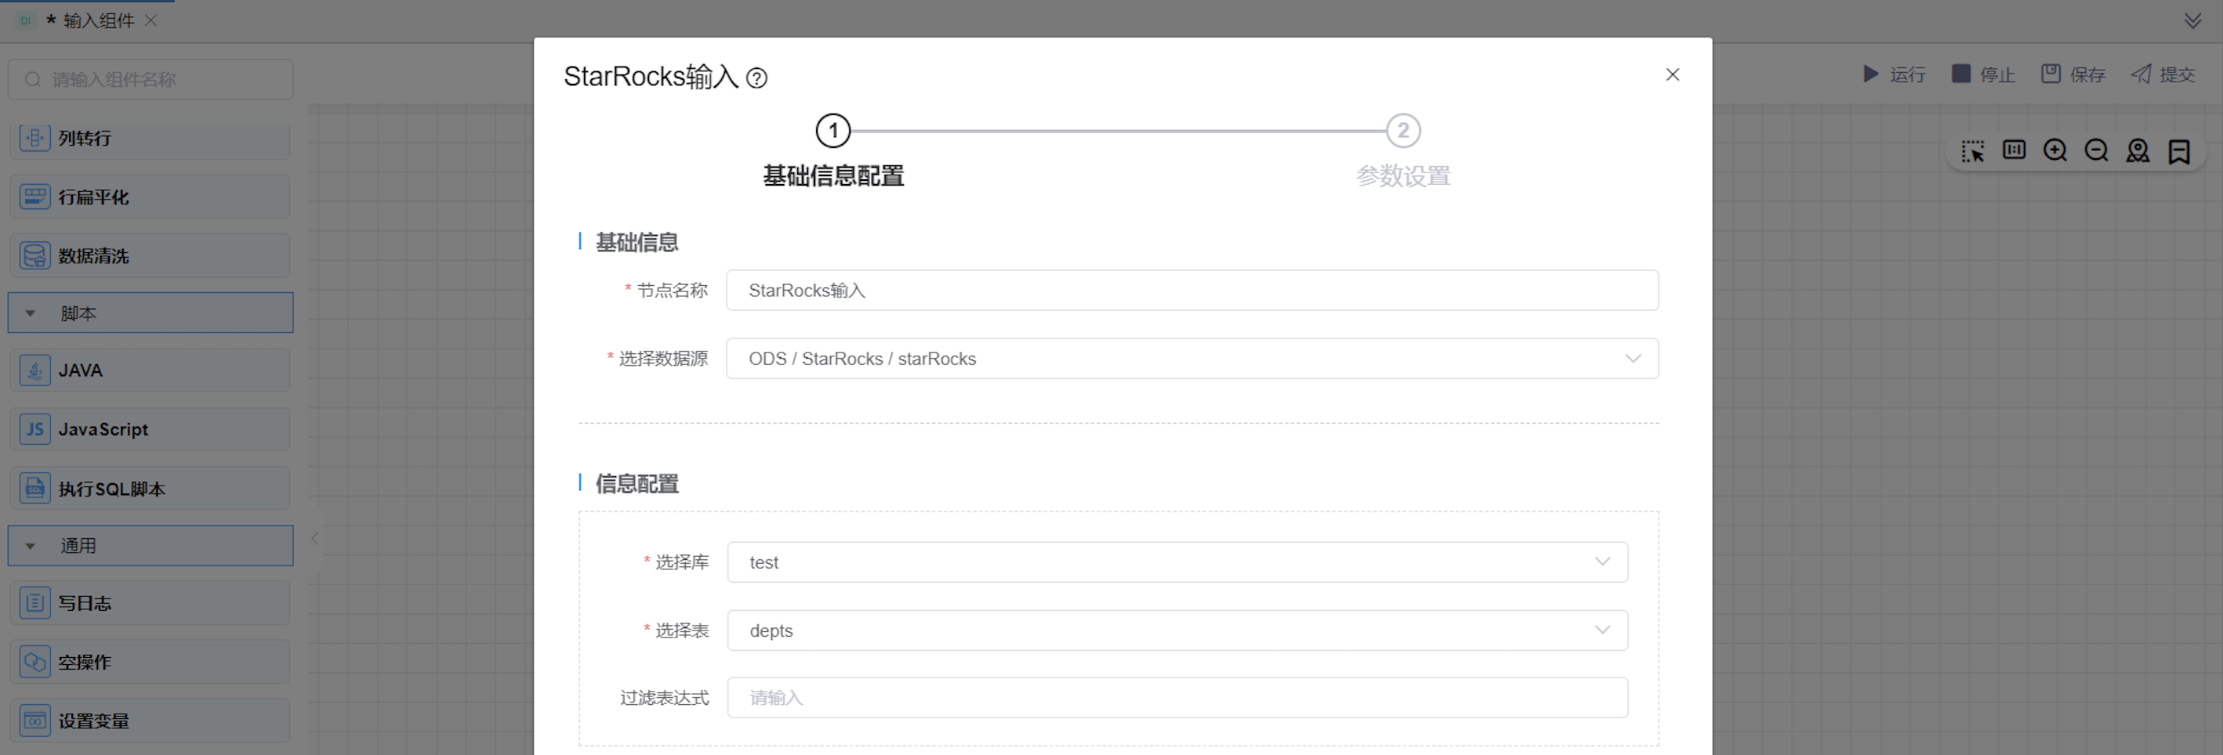Focus the 节点名称 input field
This screenshot has width=2223, height=755.
[1191, 291]
